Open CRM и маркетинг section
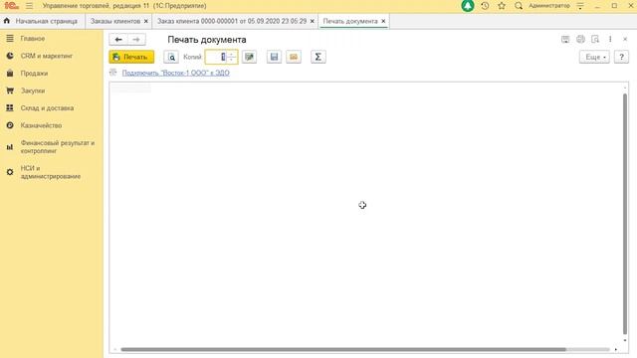This screenshot has width=637, height=358. click(x=47, y=56)
